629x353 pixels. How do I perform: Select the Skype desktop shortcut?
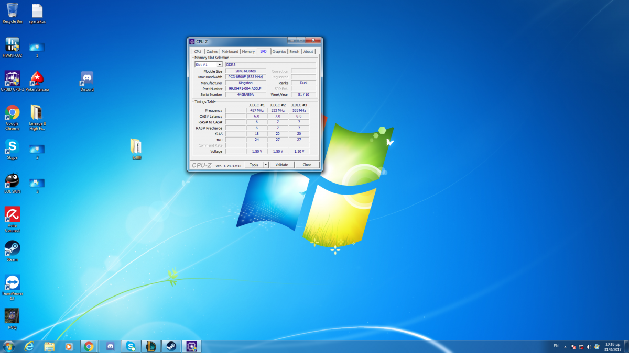12,149
